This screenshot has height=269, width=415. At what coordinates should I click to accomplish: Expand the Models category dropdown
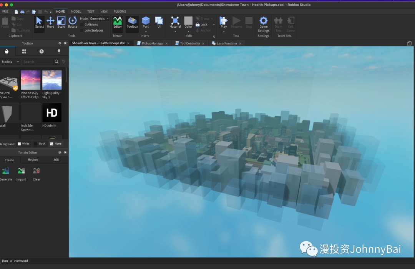tap(10, 62)
